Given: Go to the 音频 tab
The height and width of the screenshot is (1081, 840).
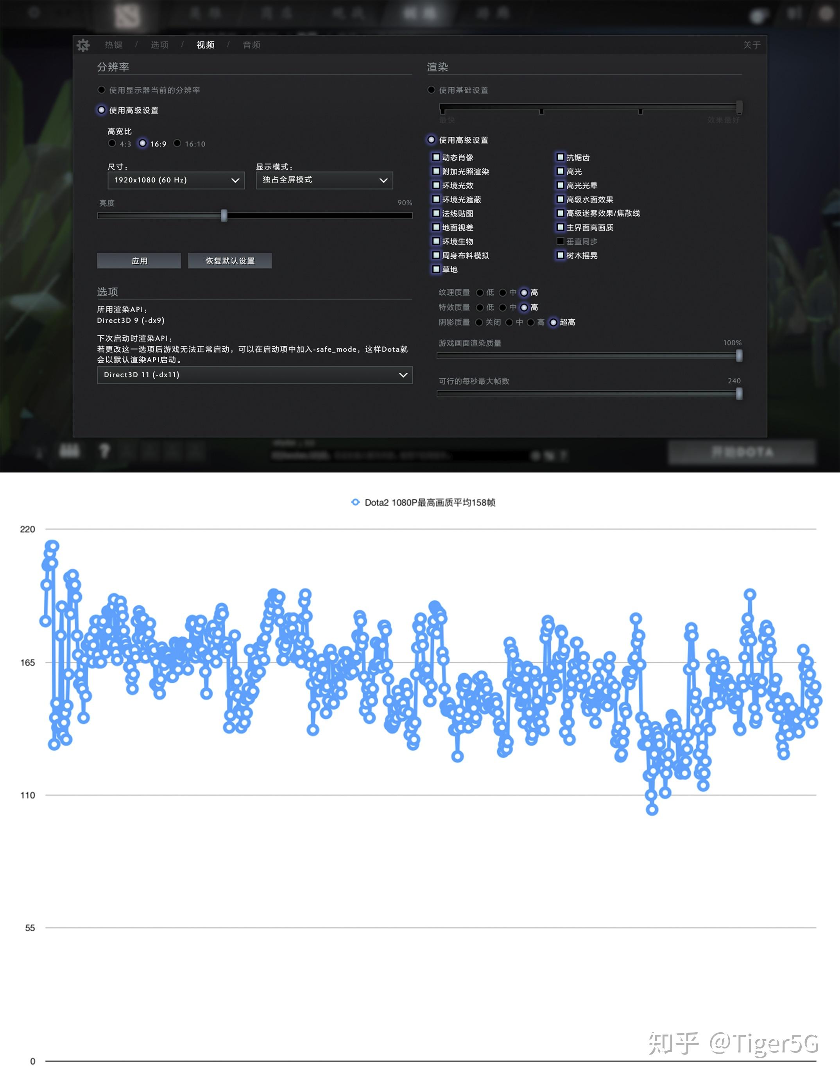Looking at the screenshot, I should click(251, 45).
